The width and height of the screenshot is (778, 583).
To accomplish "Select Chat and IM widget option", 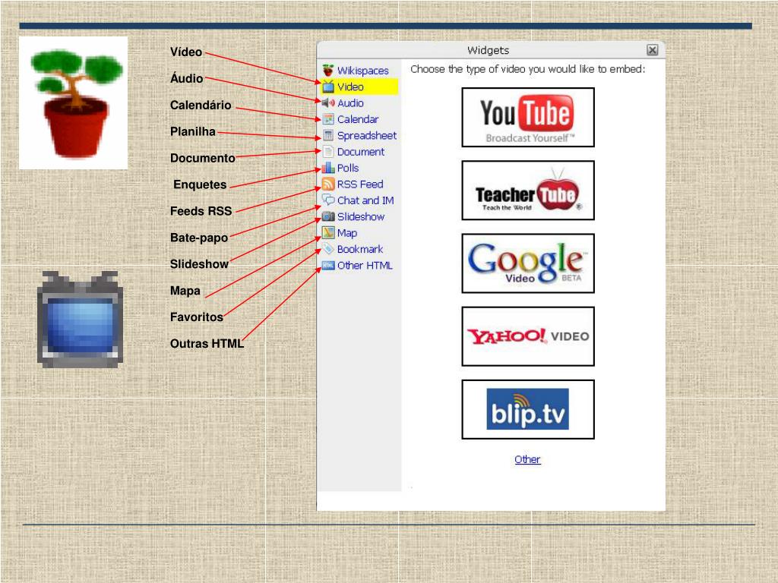I will pos(365,200).
